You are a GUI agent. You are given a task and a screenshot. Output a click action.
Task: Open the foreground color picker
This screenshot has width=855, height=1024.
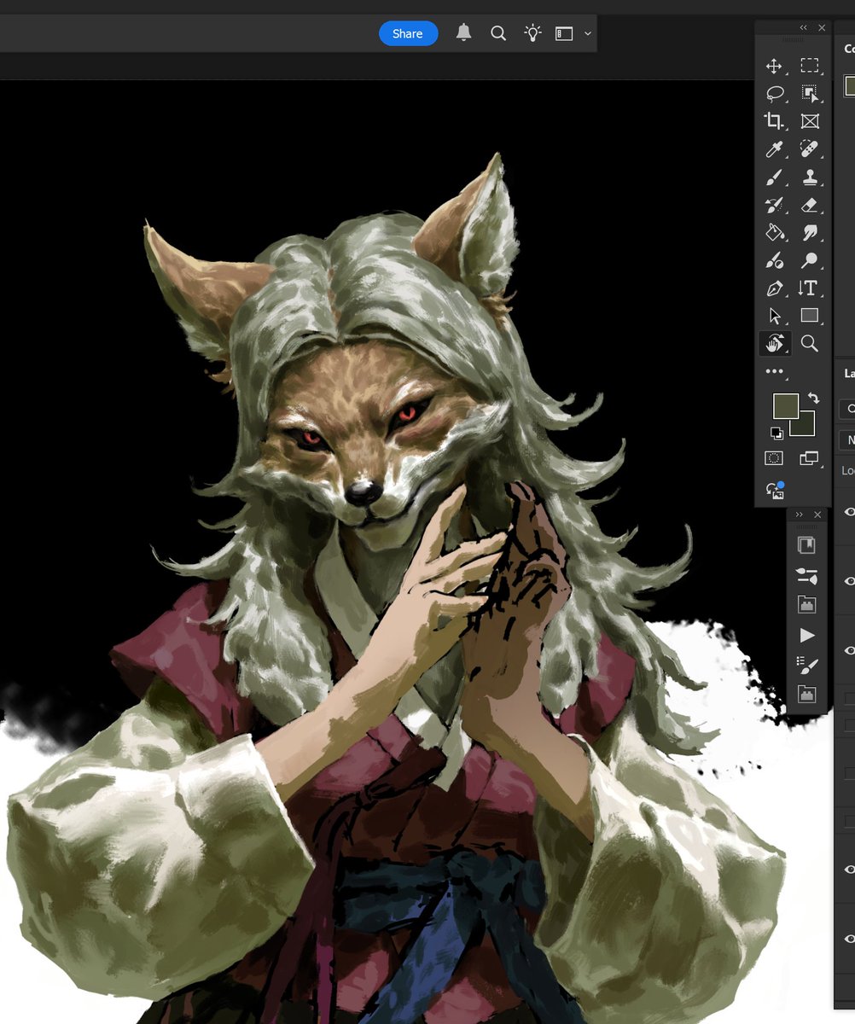[785, 406]
